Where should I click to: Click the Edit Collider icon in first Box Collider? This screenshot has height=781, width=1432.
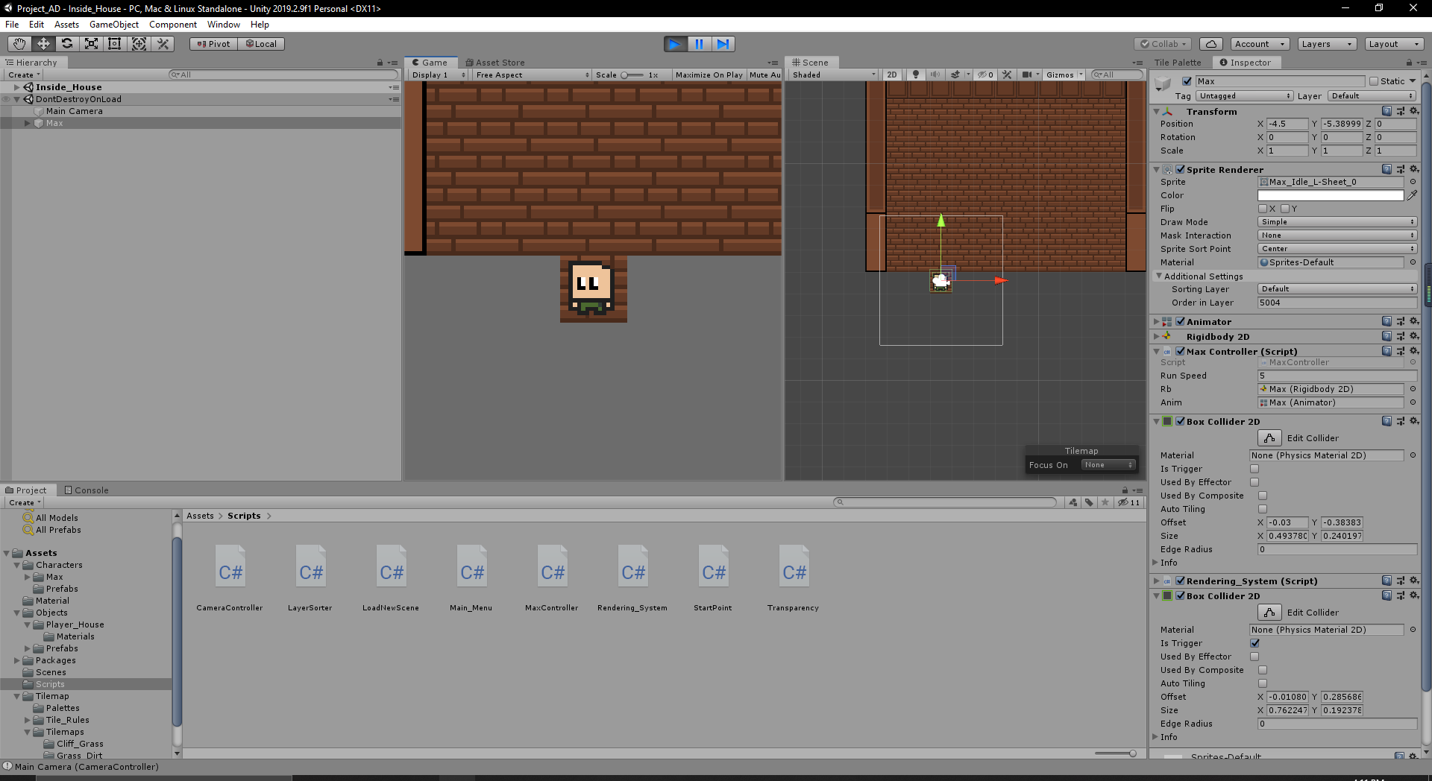[1269, 438]
